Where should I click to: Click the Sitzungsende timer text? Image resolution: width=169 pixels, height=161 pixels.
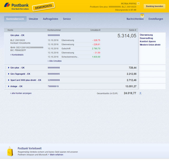pyautogui.click(x=126, y=10)
